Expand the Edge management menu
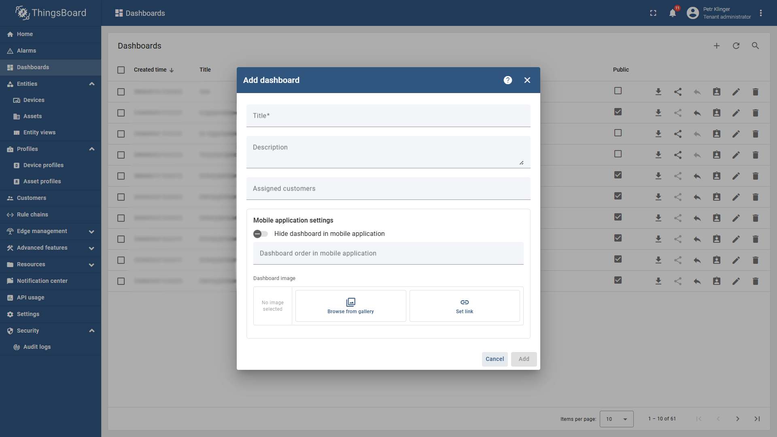 (91, 231)
